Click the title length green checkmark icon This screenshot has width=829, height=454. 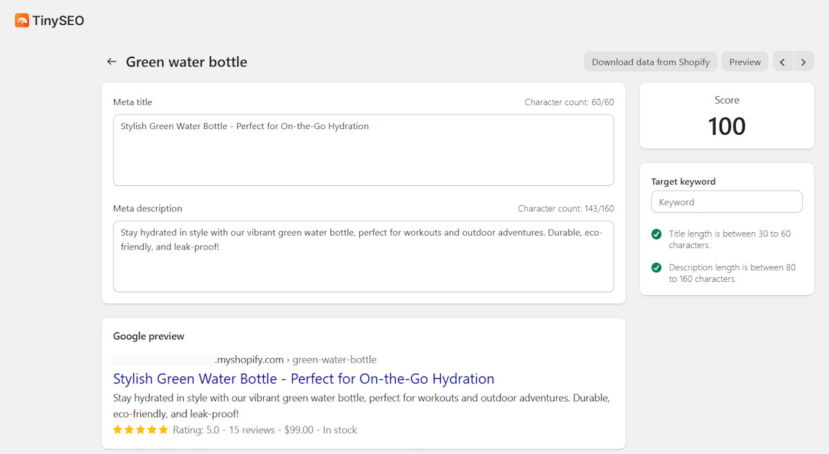click(x=656, y=234)
